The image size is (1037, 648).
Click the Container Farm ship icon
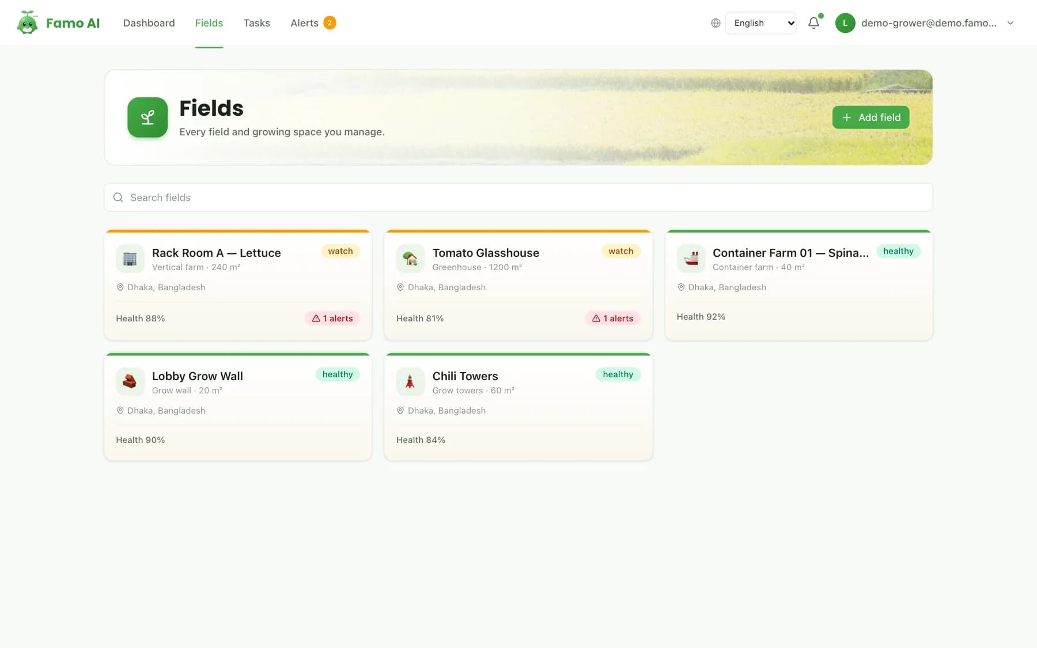691,259
